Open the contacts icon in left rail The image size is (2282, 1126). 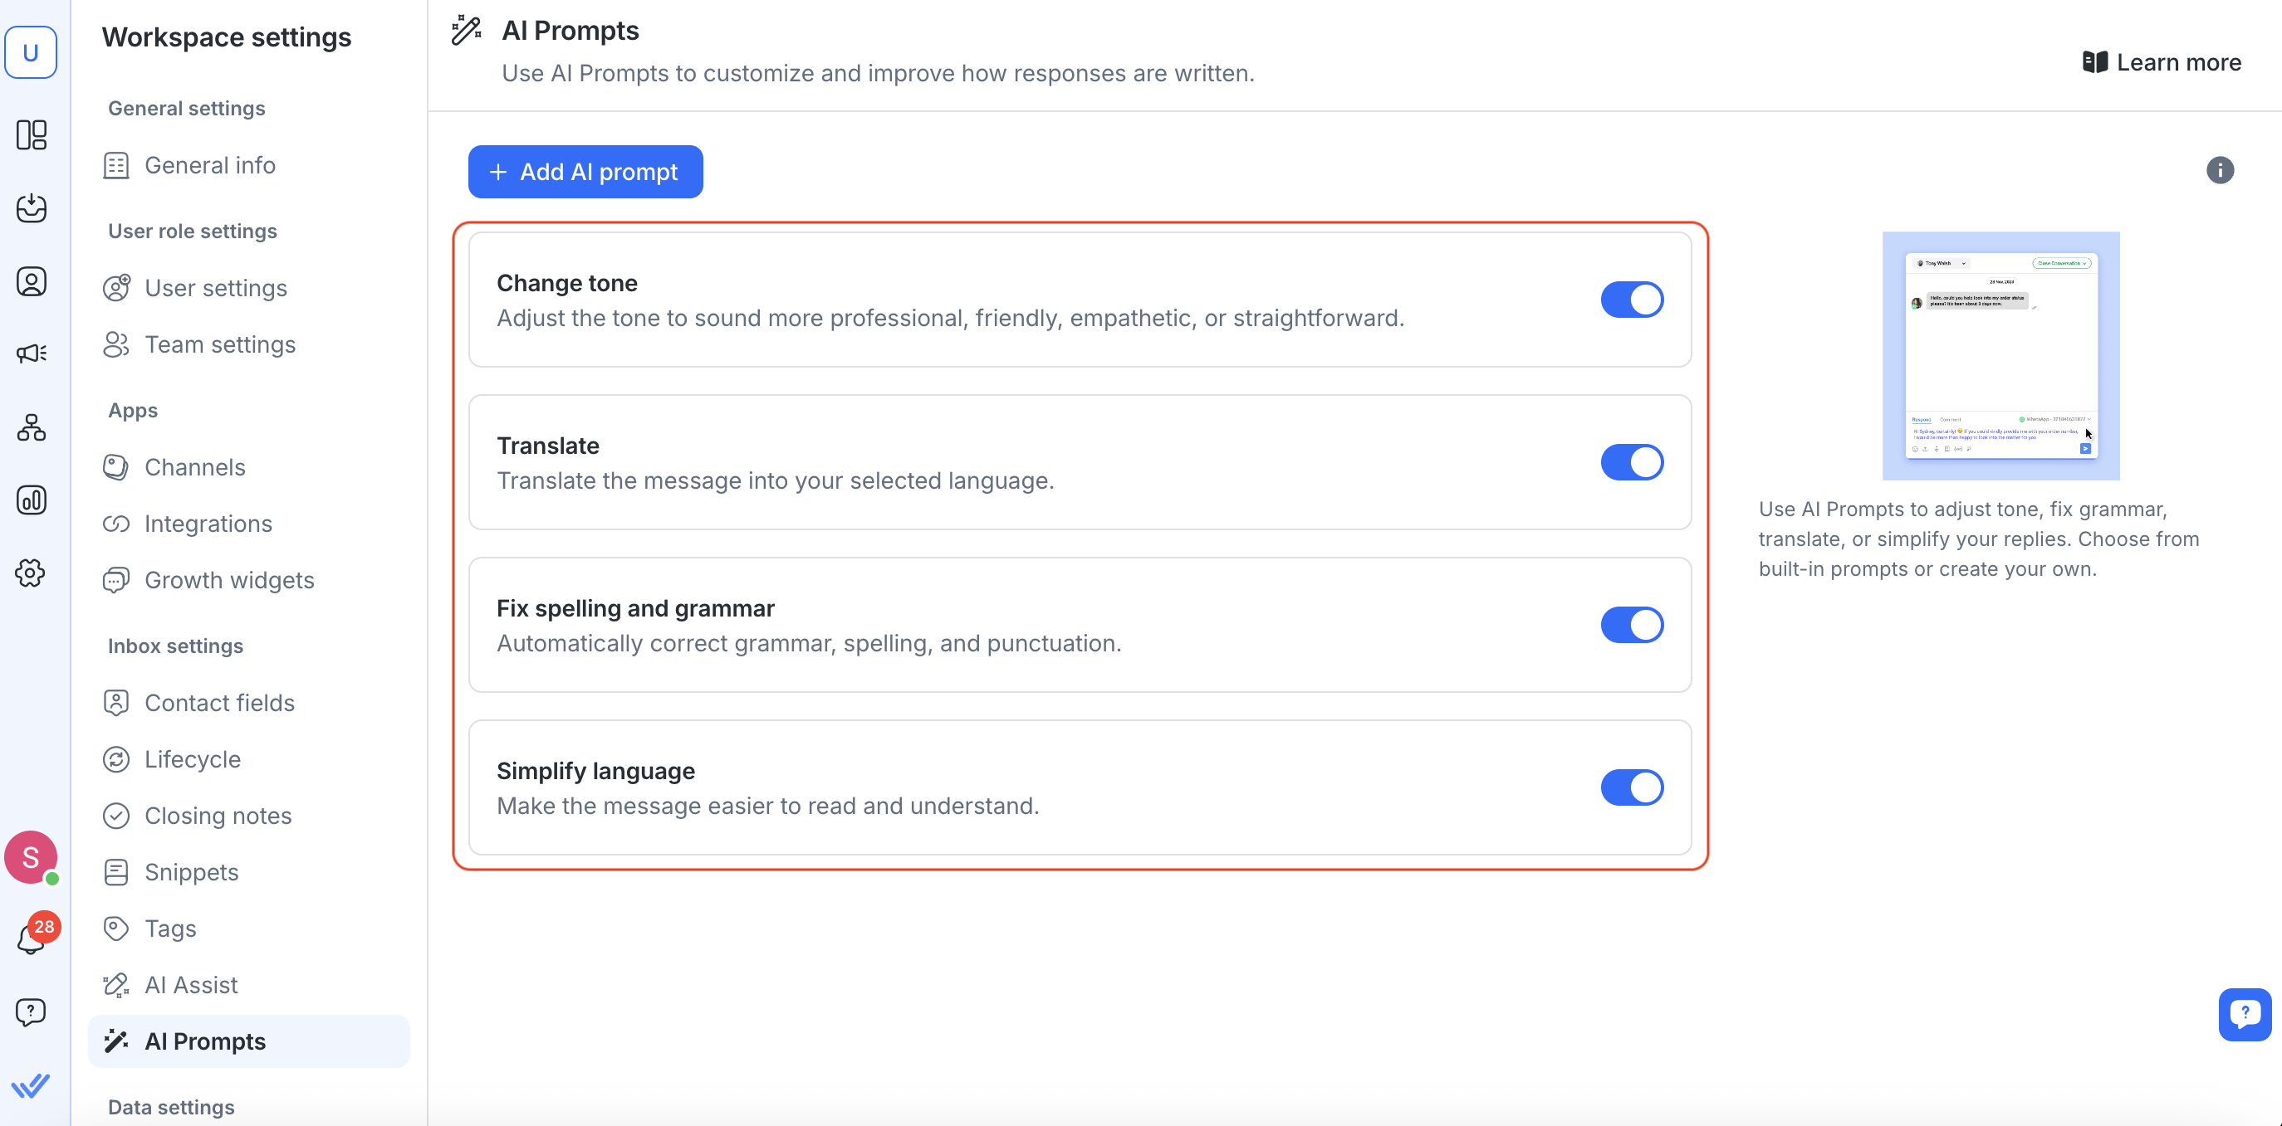point(31,281)
